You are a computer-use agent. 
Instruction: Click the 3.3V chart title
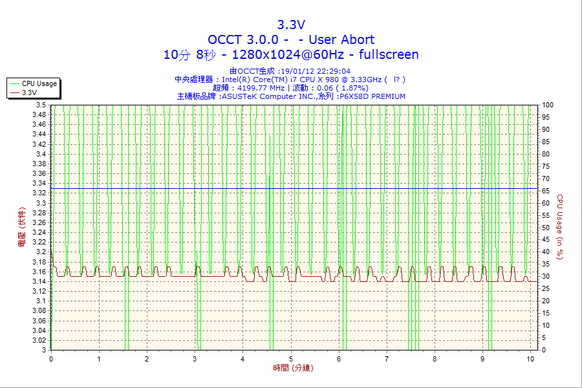[291, 25]
